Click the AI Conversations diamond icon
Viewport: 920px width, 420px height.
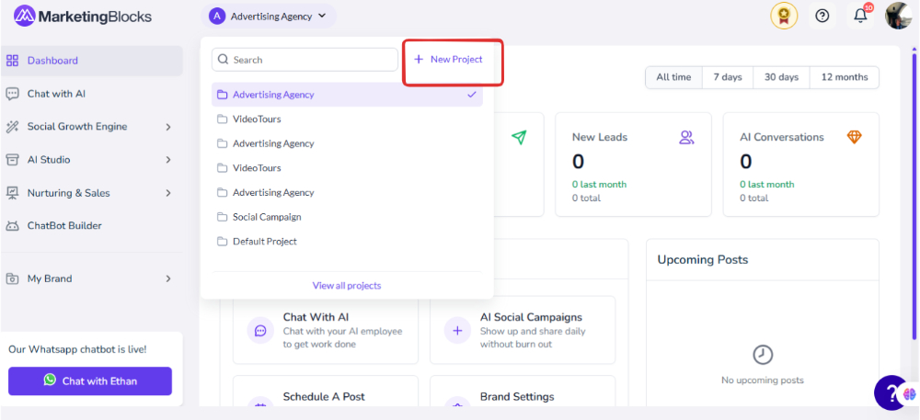coord(855,137)
